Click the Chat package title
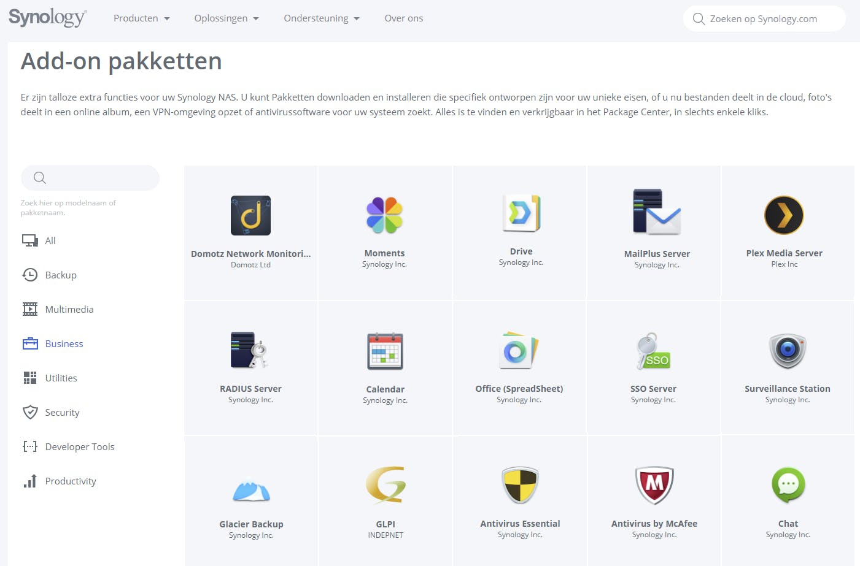The height and width of the screenshot is (566, 860). coord(788,523)
